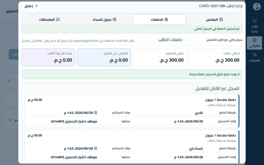
Task: Click the customers icon above العملاء
Action: tap(254, 55)
